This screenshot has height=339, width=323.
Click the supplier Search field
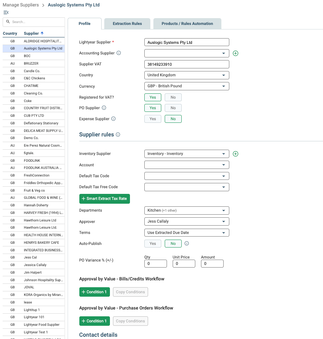click(34, 22)
